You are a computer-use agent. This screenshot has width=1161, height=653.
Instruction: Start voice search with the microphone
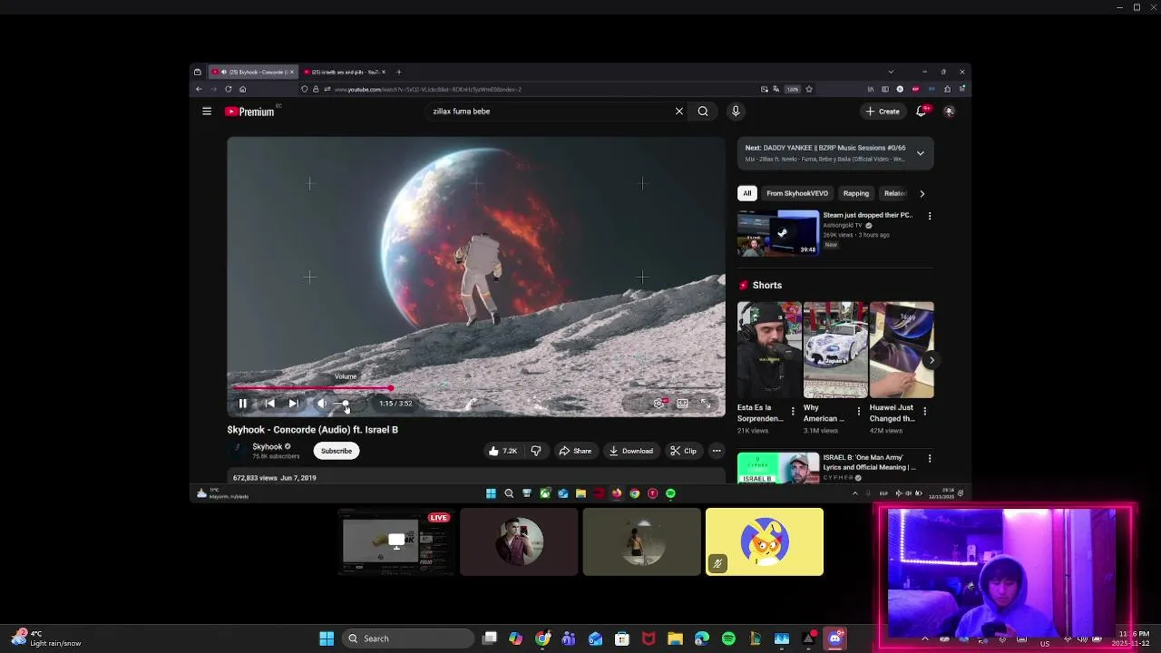(x=736, y=112)
